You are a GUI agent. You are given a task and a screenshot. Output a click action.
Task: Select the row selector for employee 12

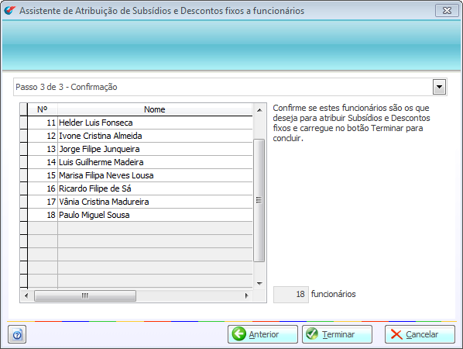(x=24, y=136)
